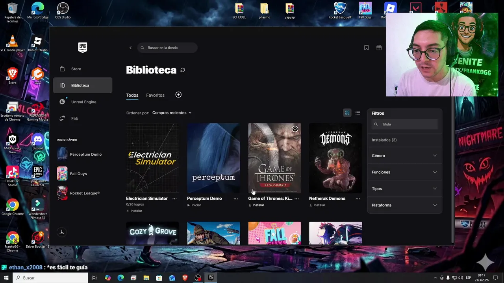504x283 pixels.
Task: Open the wishlist bookmark icon
Action: pos(366,48)
